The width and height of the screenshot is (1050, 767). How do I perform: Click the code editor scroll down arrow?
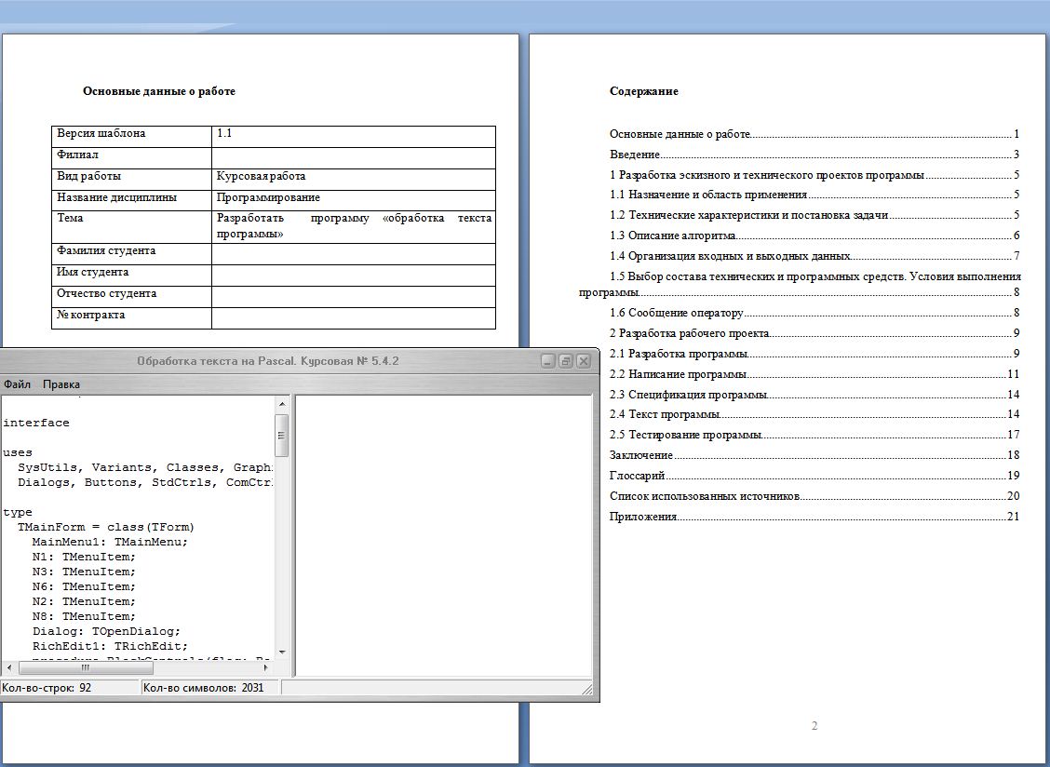[x=282, y=652]
